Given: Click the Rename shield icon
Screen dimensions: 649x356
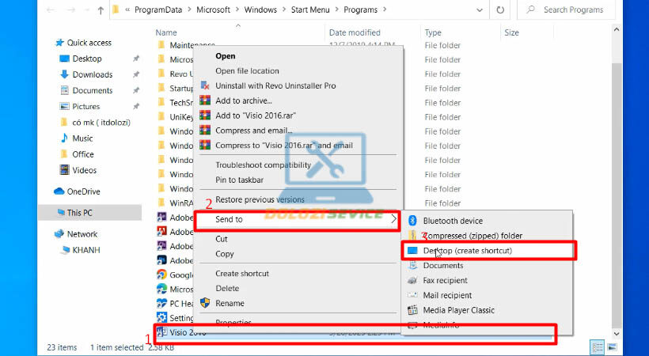Looking at the screenshot, I should coord(205,303).
